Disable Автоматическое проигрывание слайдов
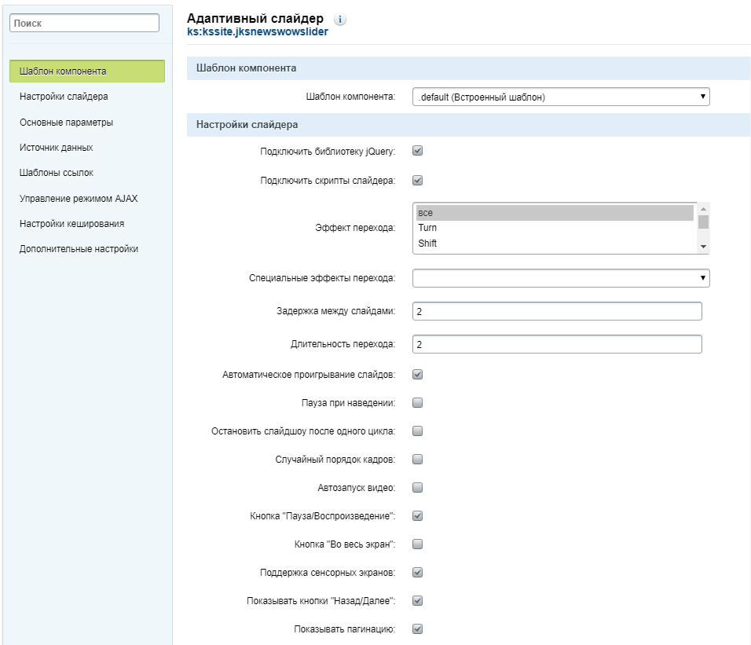 [418, 375]
